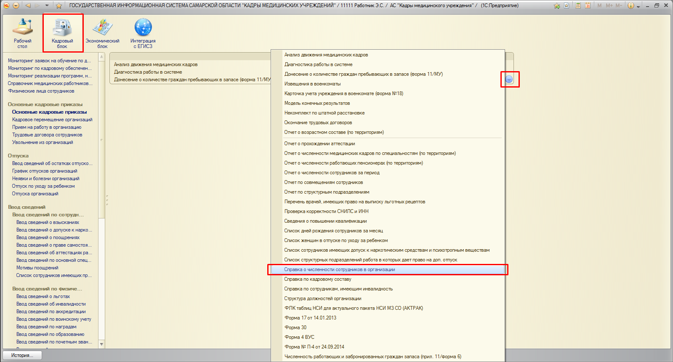This screenshot has height=362, width=673.
Task: Open the calendar icon in title bar
Action: tap(588, 5)
